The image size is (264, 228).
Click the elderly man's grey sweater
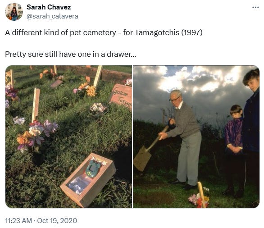(185, 121)
